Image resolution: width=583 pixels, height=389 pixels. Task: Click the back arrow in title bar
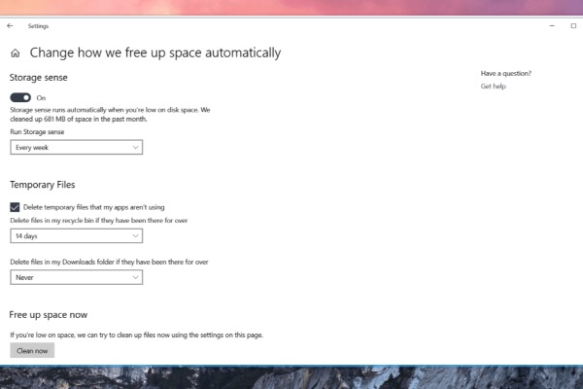click(10, 26)
